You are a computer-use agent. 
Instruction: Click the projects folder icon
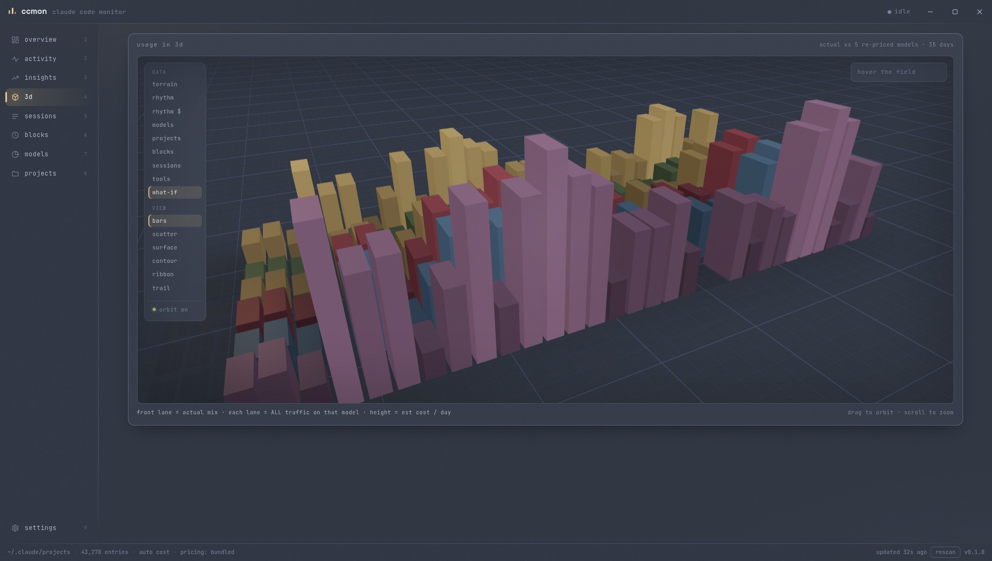(15, 173)
